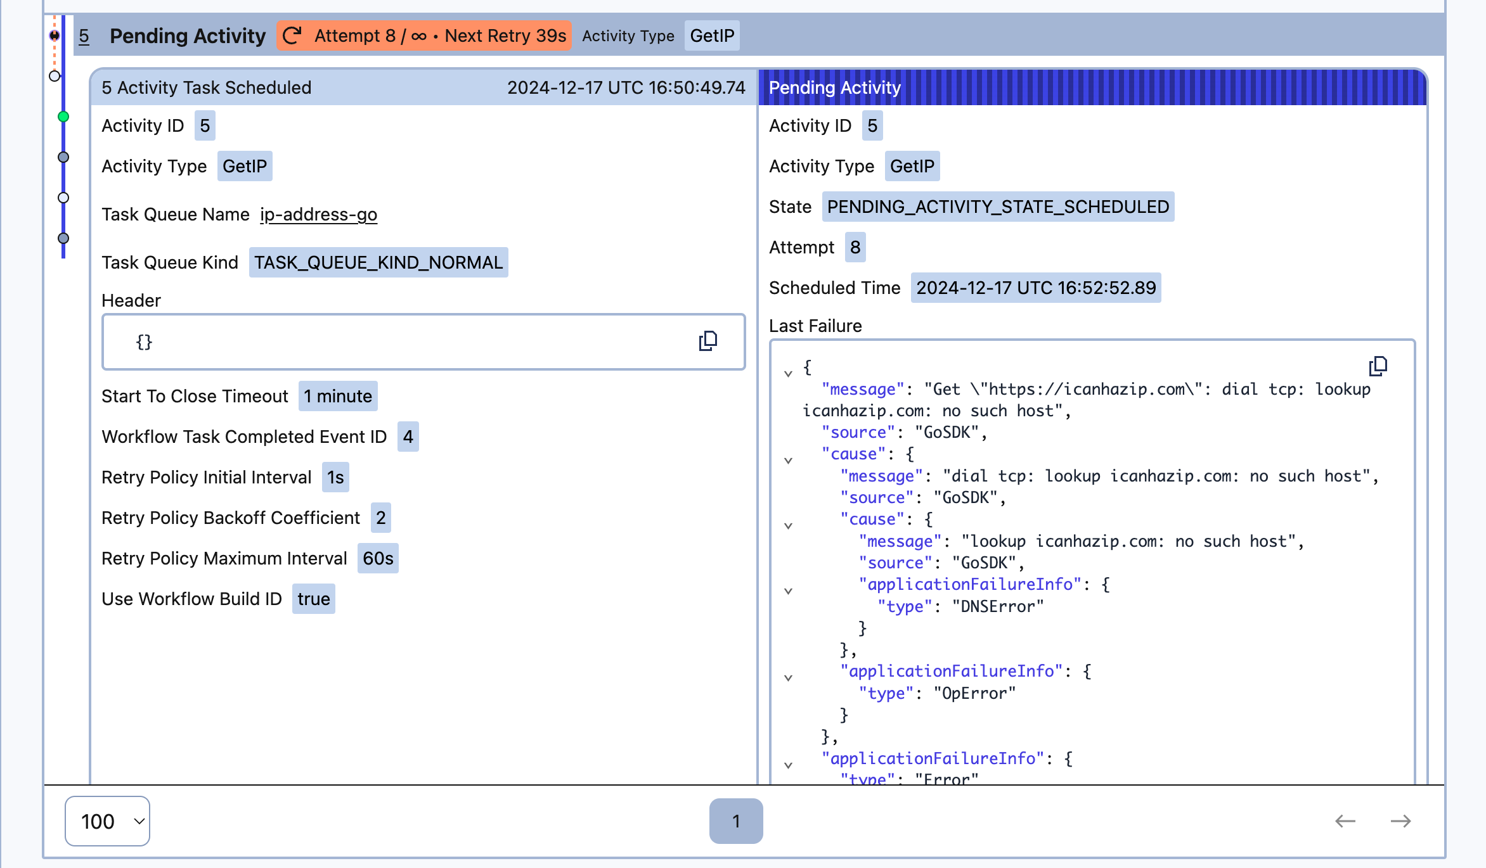This screenshot has width=1486, height=868.
Task: Collapse the top-level Last Failure JSON object
Action: coord(789,373)
